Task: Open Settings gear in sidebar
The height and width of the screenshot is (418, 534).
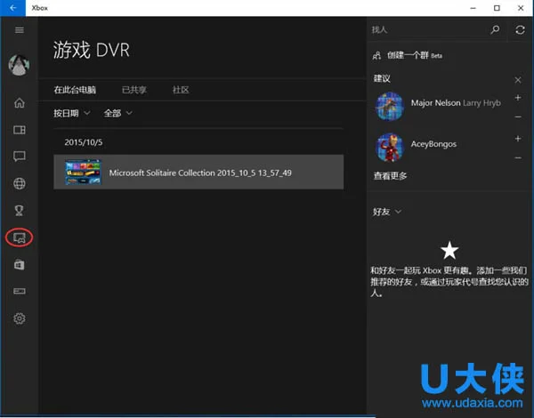Action: coord(20,318)
